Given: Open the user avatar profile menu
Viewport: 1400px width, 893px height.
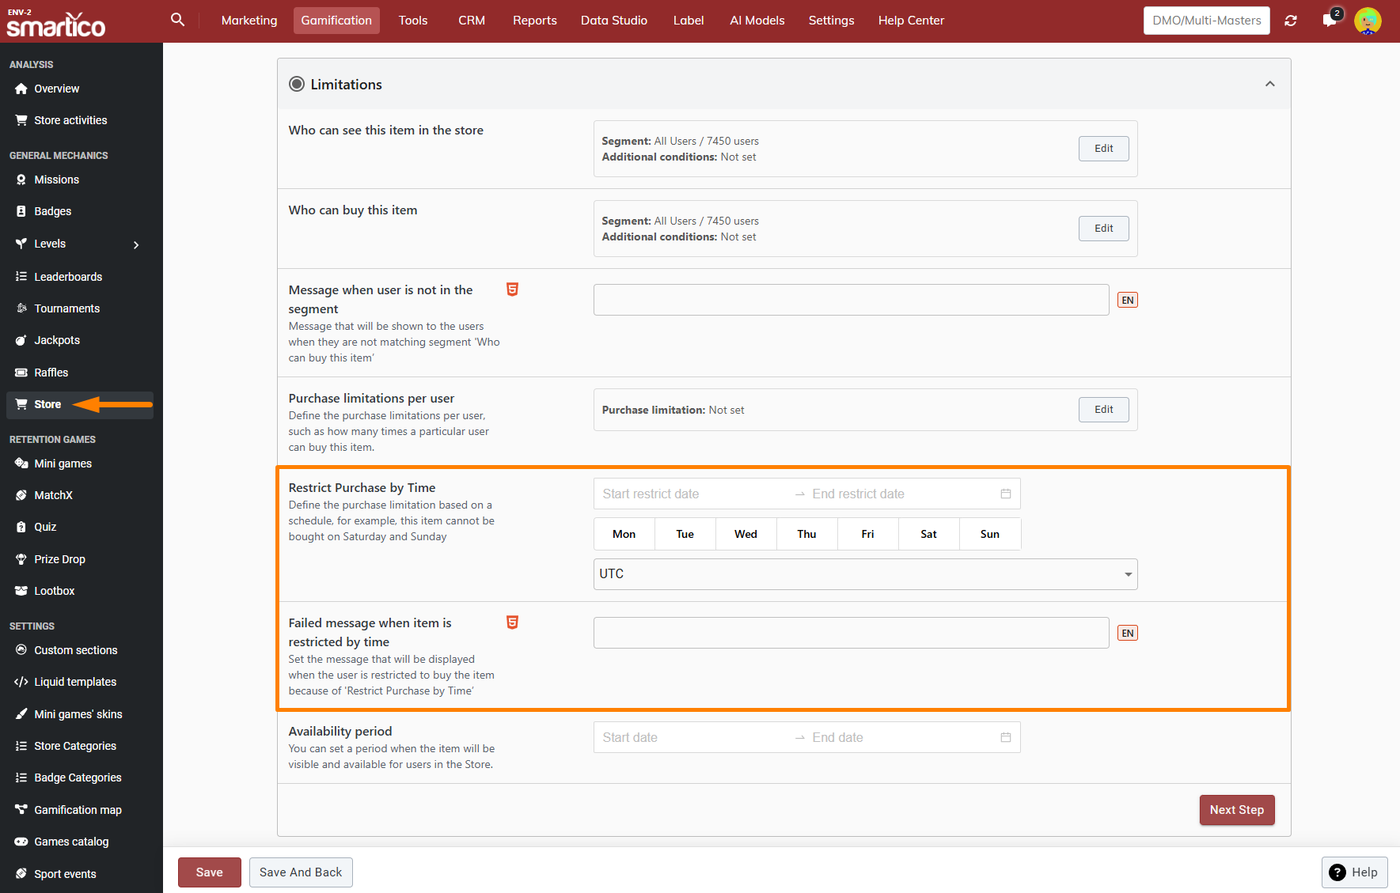Looking at the screenshot, I should [1368, 21].
